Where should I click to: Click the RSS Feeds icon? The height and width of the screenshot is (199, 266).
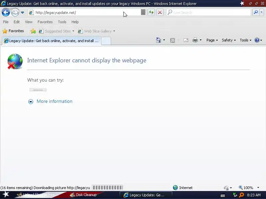click(x=173, y=40)
